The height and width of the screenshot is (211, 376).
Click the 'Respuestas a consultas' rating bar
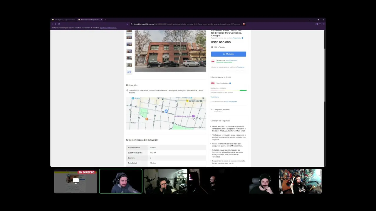229,90
